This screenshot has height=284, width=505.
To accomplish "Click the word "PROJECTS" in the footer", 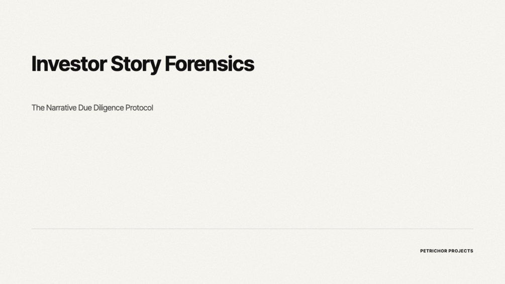I will coord(461,251).
